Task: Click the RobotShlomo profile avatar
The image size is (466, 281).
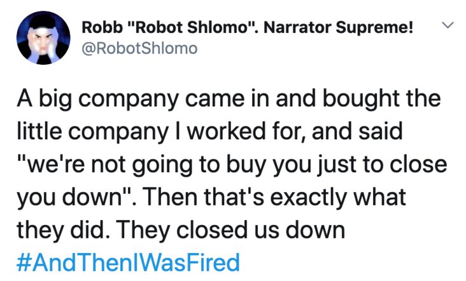Action: (x=43, y=38)
